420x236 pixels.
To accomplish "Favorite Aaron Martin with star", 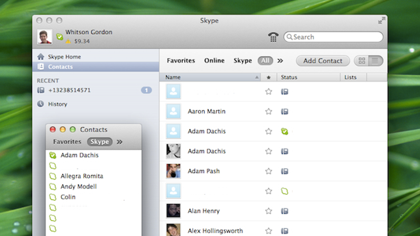I will (x=269, y=111).
